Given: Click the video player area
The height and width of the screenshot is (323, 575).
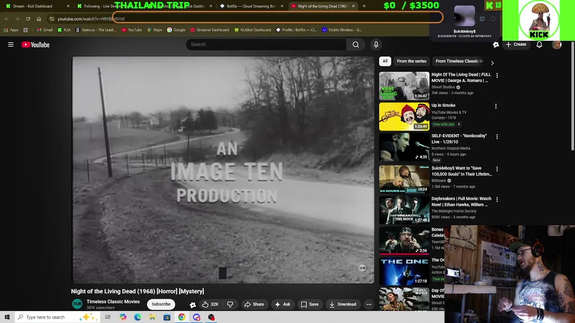Looking at the screenshot, I should click(x=223, y=170).
